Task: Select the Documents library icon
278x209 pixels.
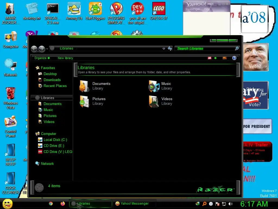Action: (84, 86)
